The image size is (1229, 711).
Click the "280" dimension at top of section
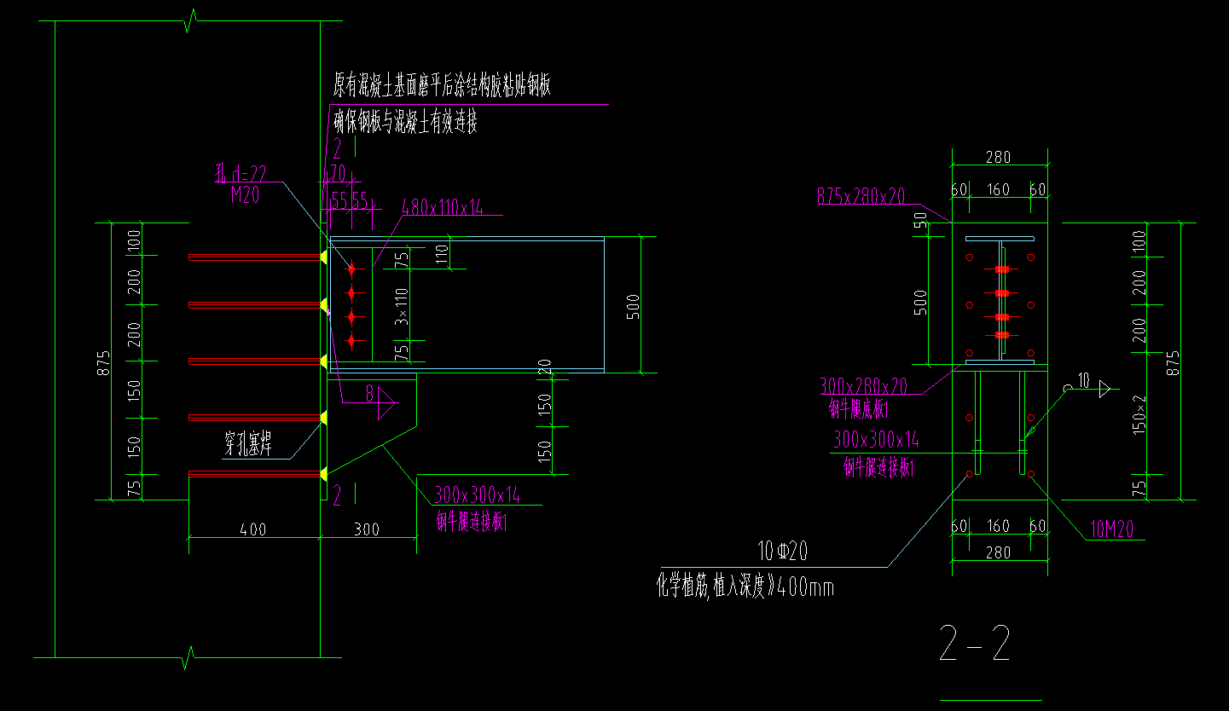pos(998,157)
